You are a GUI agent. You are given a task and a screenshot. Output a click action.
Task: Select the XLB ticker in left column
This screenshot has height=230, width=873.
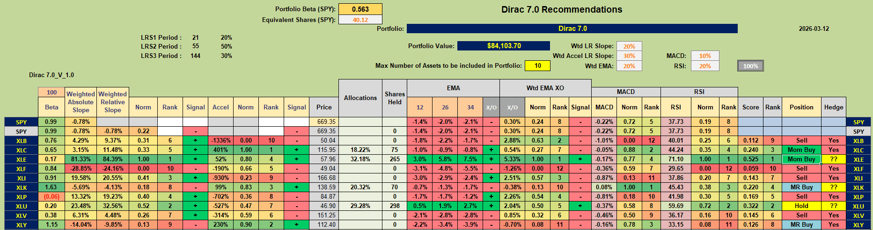(x=22, y=141)
